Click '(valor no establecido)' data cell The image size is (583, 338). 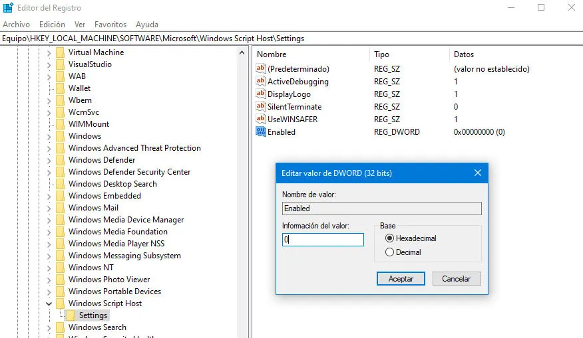click(x=492, y=69)
